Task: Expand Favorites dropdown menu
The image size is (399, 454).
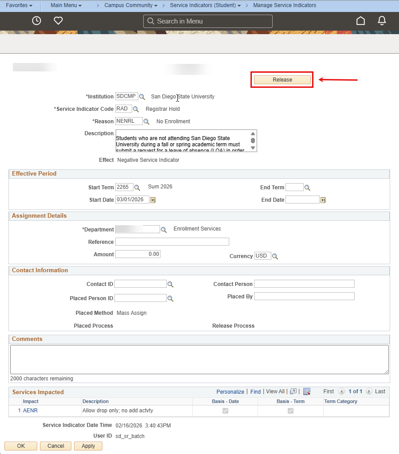Action: (x=19, y=5)
